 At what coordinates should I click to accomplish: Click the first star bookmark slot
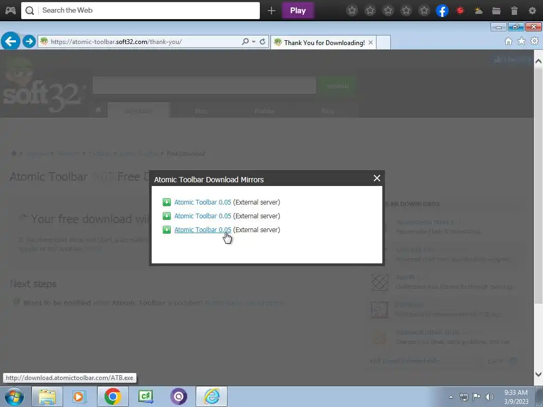click(x=352, y=11)
